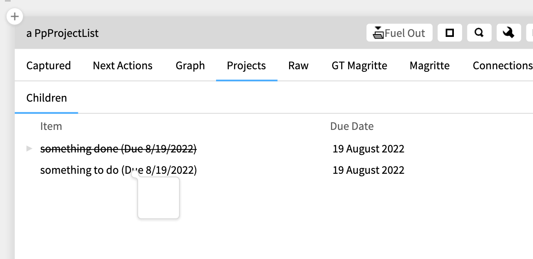Click the magnifying glass search icon
The width and height of the screenshot is (533, 259).
479,32
